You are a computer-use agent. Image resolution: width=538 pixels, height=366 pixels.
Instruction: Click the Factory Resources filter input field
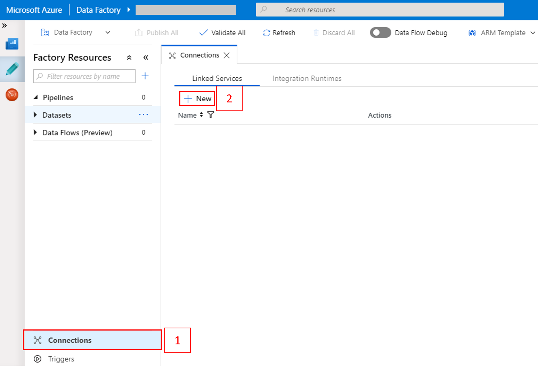pyautogui.click(x=84, y=76)
